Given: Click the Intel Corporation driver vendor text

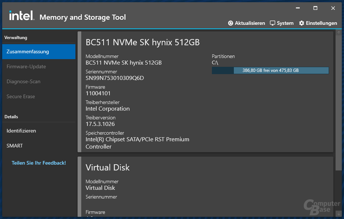Looking at the screenshot, I should coord(108,109).
